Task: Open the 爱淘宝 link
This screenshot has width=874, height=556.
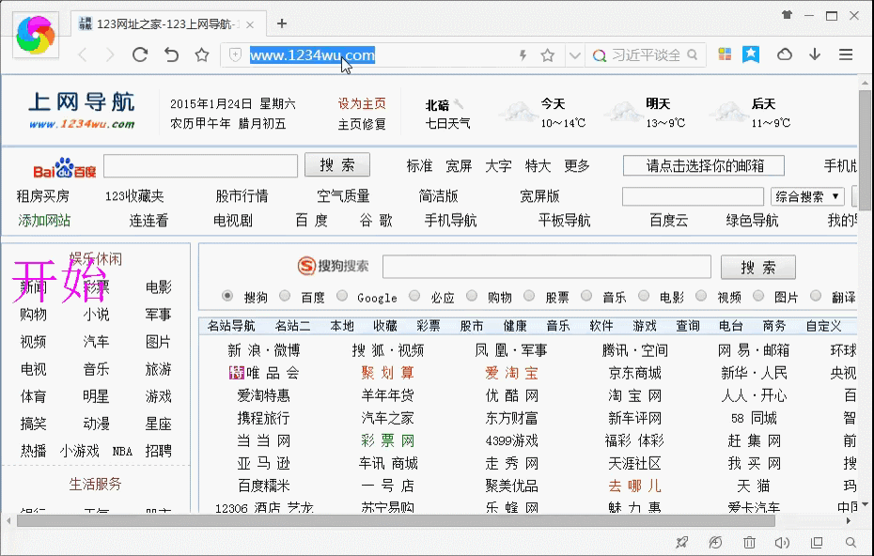Action: 511,373
